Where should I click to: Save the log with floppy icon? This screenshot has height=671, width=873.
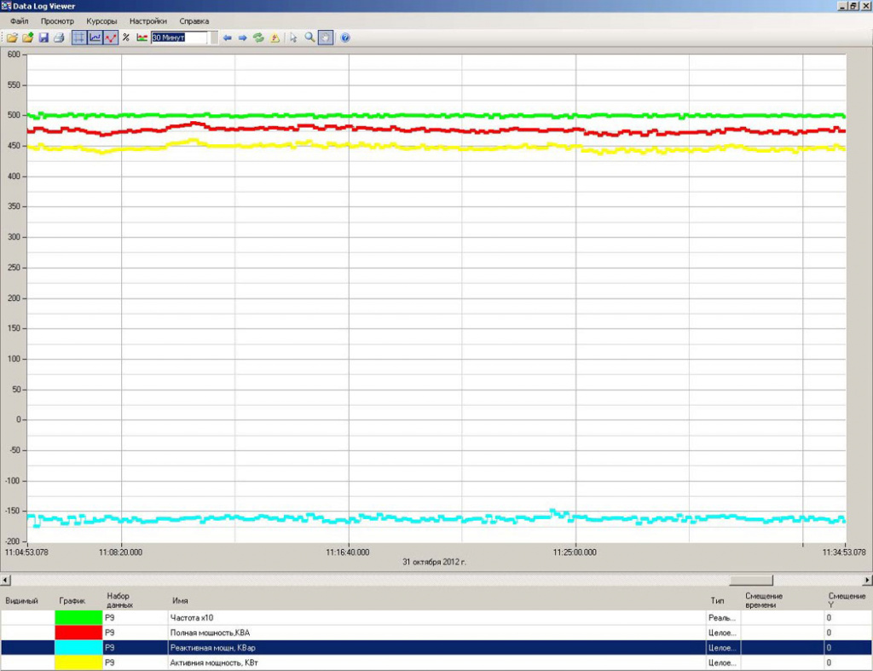point(43,38)
